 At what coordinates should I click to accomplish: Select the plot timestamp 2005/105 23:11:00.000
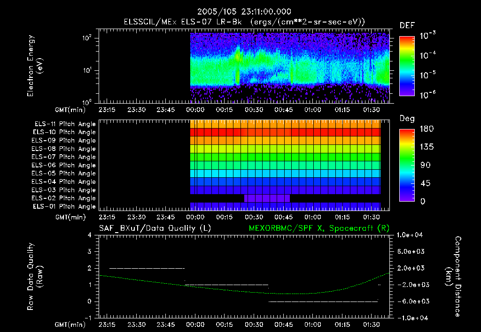click(x=244, y=12)
